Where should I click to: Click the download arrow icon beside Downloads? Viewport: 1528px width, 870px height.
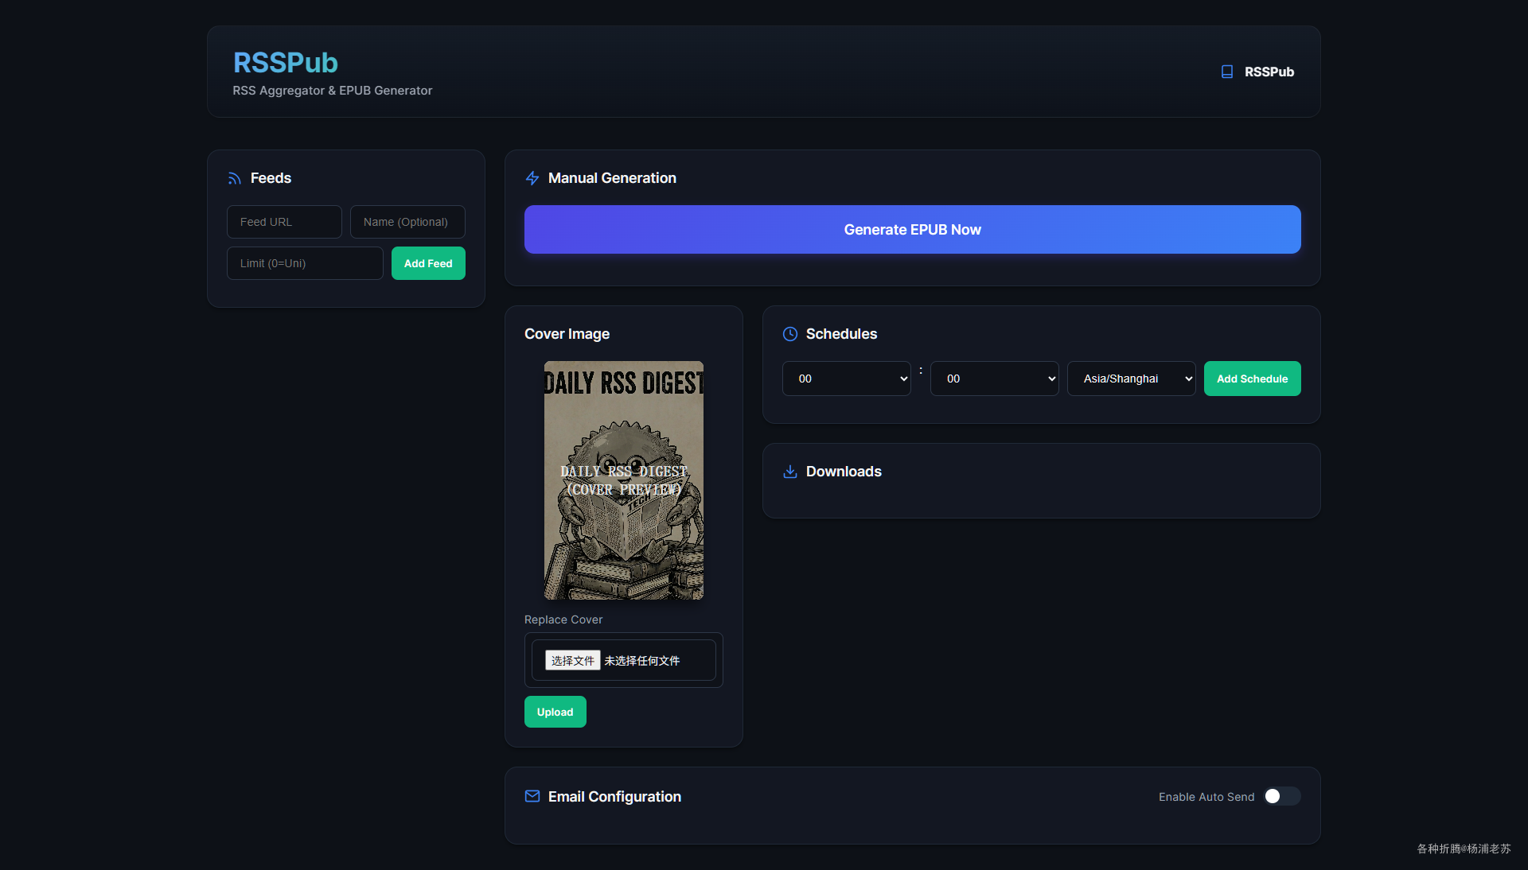click(789, 472)
